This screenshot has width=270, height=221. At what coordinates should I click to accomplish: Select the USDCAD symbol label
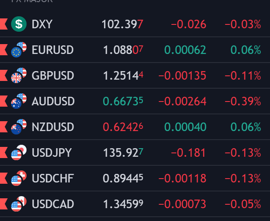[53, 204]
